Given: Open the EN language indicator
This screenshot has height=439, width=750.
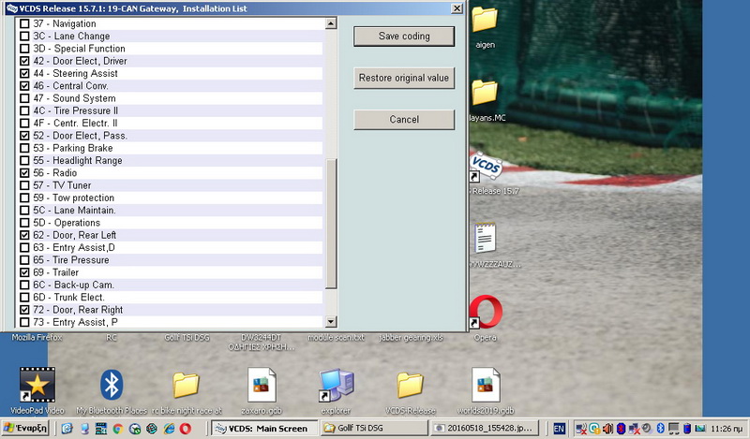Looking at the screenshot, I should pos(559,429).
